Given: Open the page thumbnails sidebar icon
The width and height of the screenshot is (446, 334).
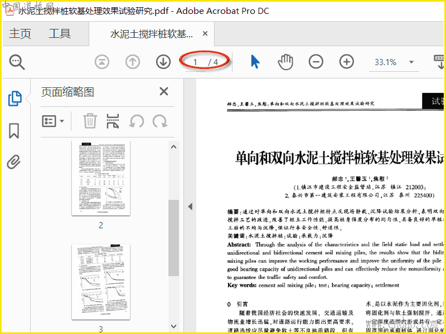Looking at the screenshot, I should 15,99.
